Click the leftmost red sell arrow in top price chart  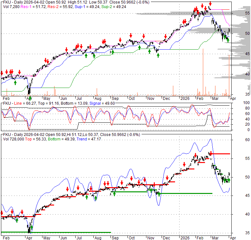pyautogui.click(x=2, y=72)
